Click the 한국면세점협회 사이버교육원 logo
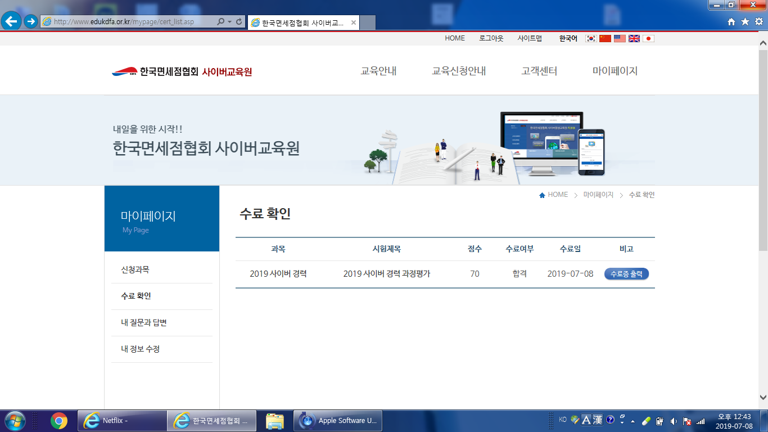This screenshot has width=768, height=432. point(182,71)
